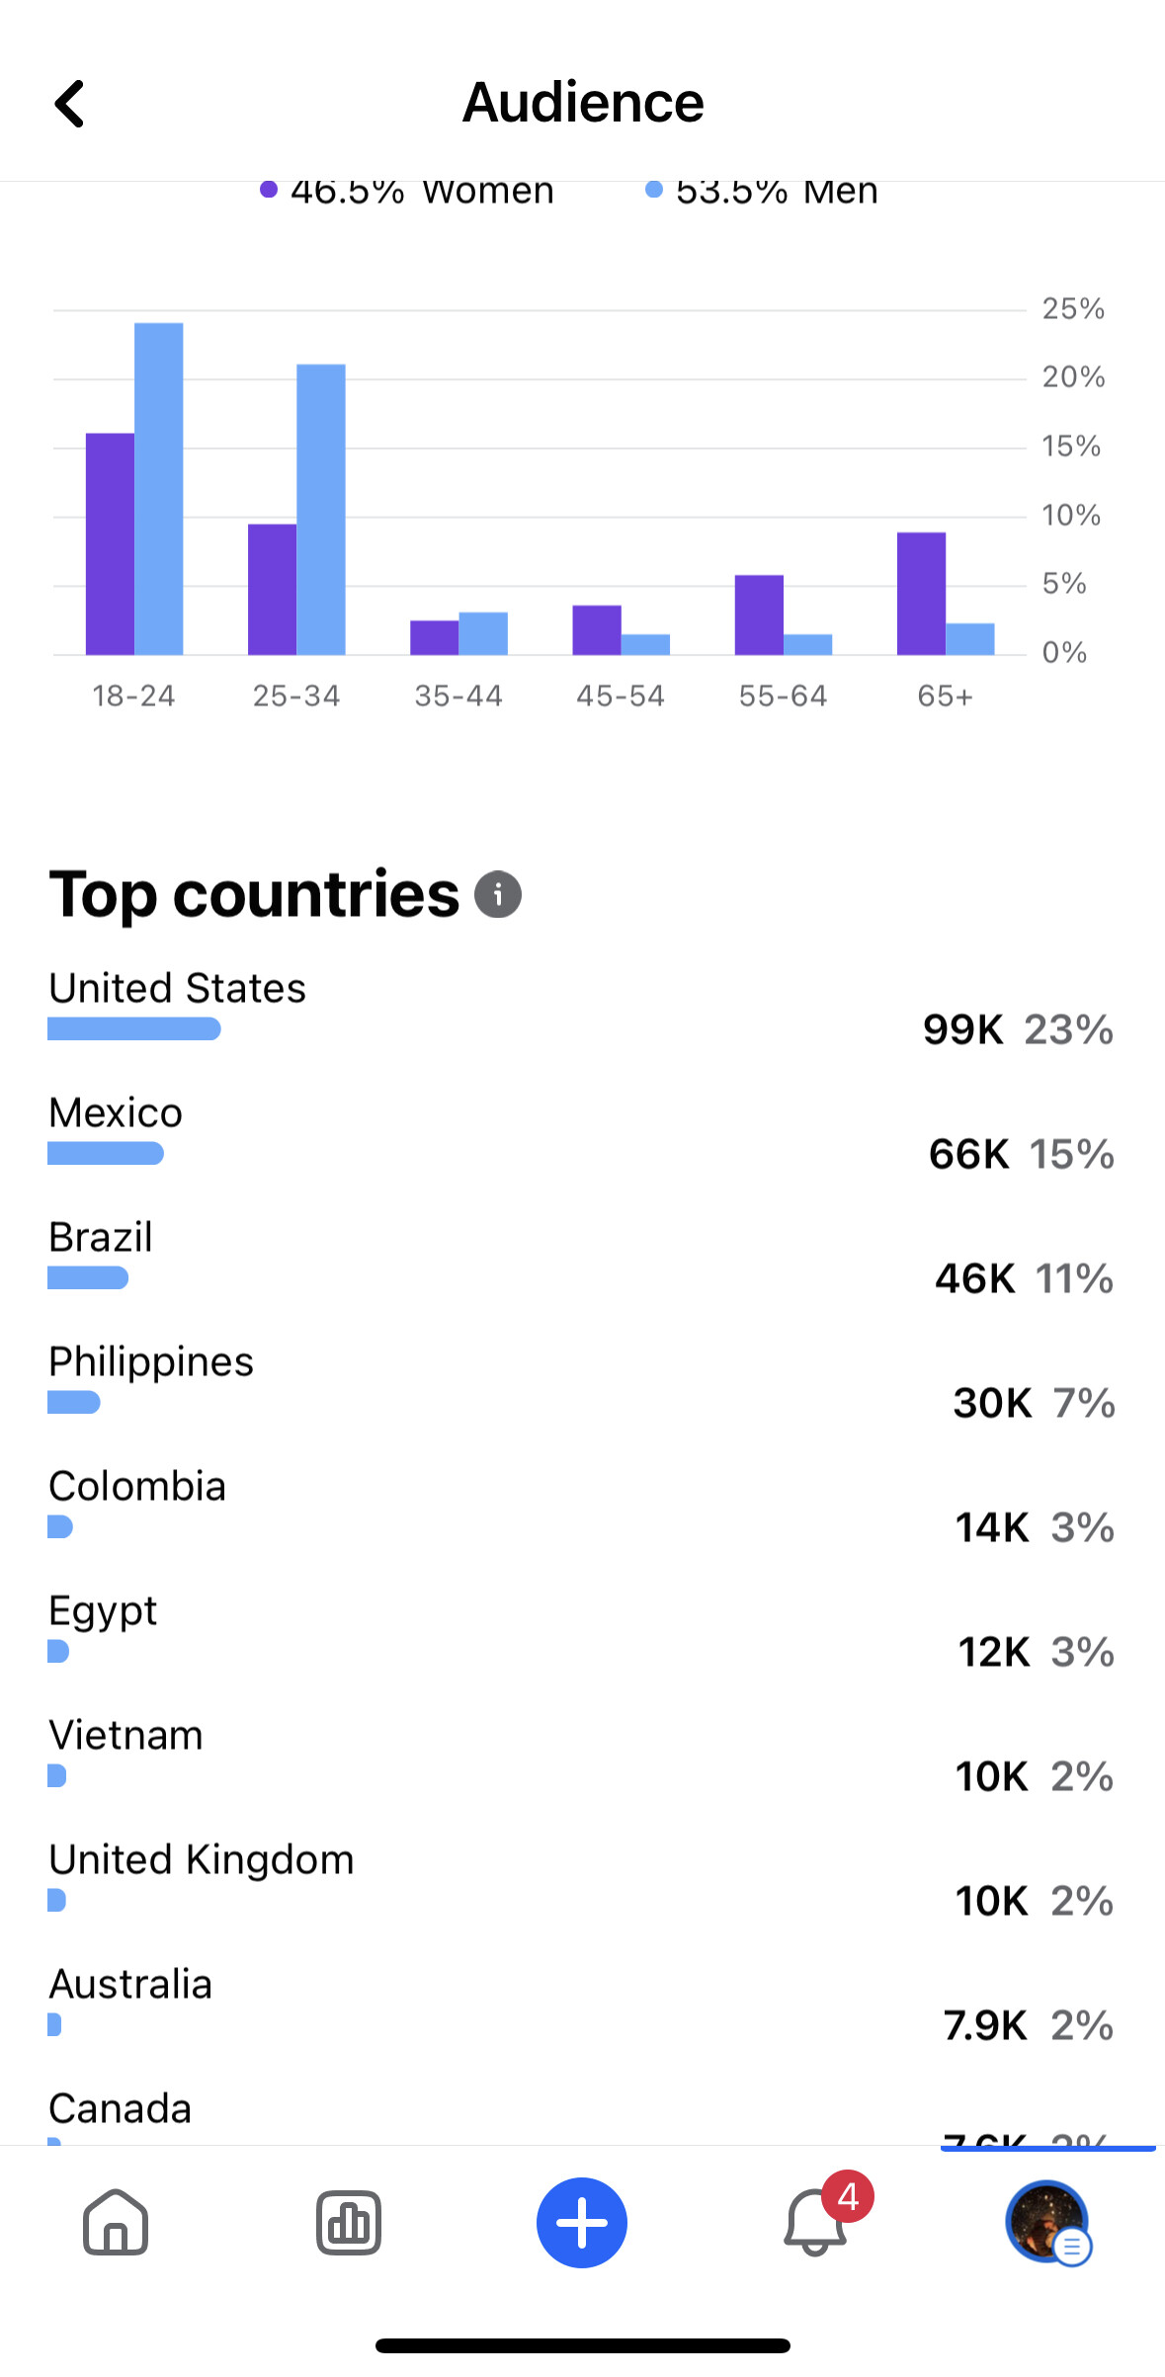Tap the Brazil audience bar
This screenshot has width=1165, height=2377.
pos(88,1278)
